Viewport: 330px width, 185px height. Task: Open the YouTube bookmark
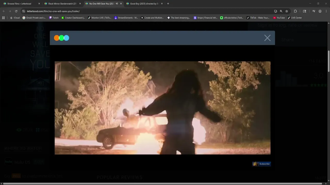click(279, 18)
